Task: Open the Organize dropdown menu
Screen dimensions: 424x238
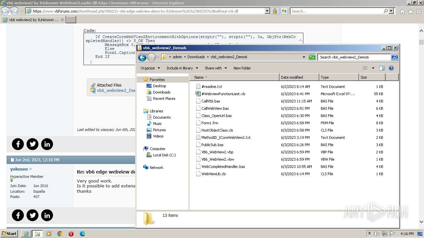Action: (150, 68)
